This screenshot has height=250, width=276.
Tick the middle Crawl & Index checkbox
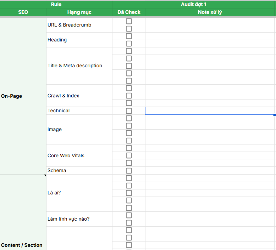point(129,96)
